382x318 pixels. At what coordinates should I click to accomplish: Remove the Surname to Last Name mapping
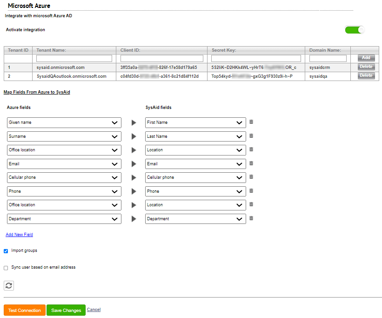coord(251,135)
